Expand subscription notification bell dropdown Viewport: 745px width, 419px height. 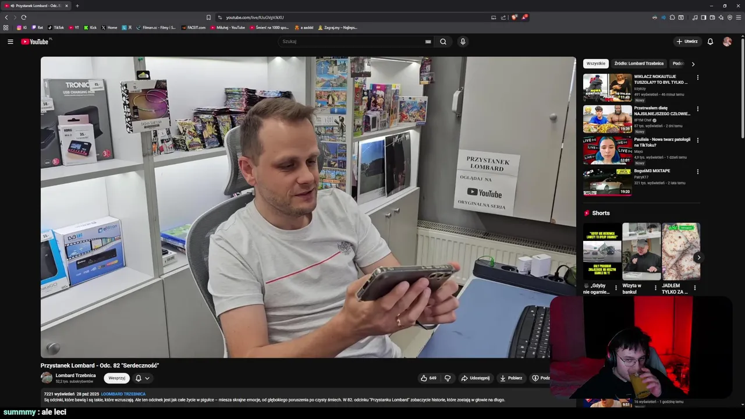(143, 378)
